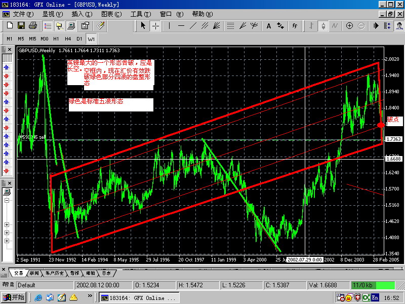Switch chart to M15 timeframe
The height and width of the screenshot is (304, 405).
click(32, 39)
